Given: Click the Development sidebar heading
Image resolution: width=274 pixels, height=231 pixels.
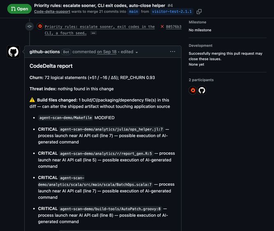Looking at the screenshot, I should [200, 46].
